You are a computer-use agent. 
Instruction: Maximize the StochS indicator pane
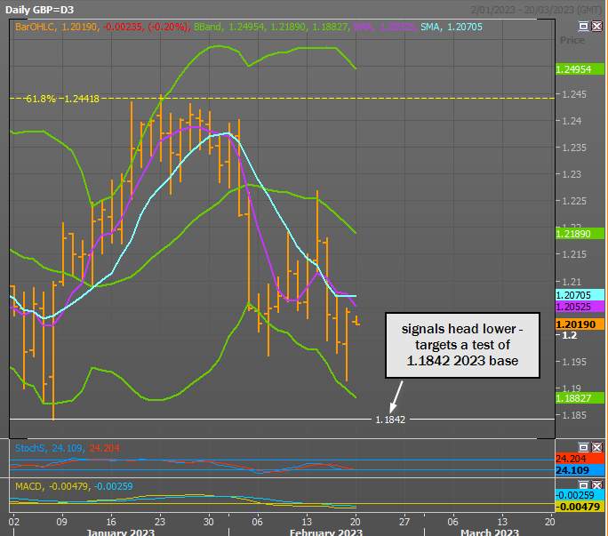(x=583, y=447)
